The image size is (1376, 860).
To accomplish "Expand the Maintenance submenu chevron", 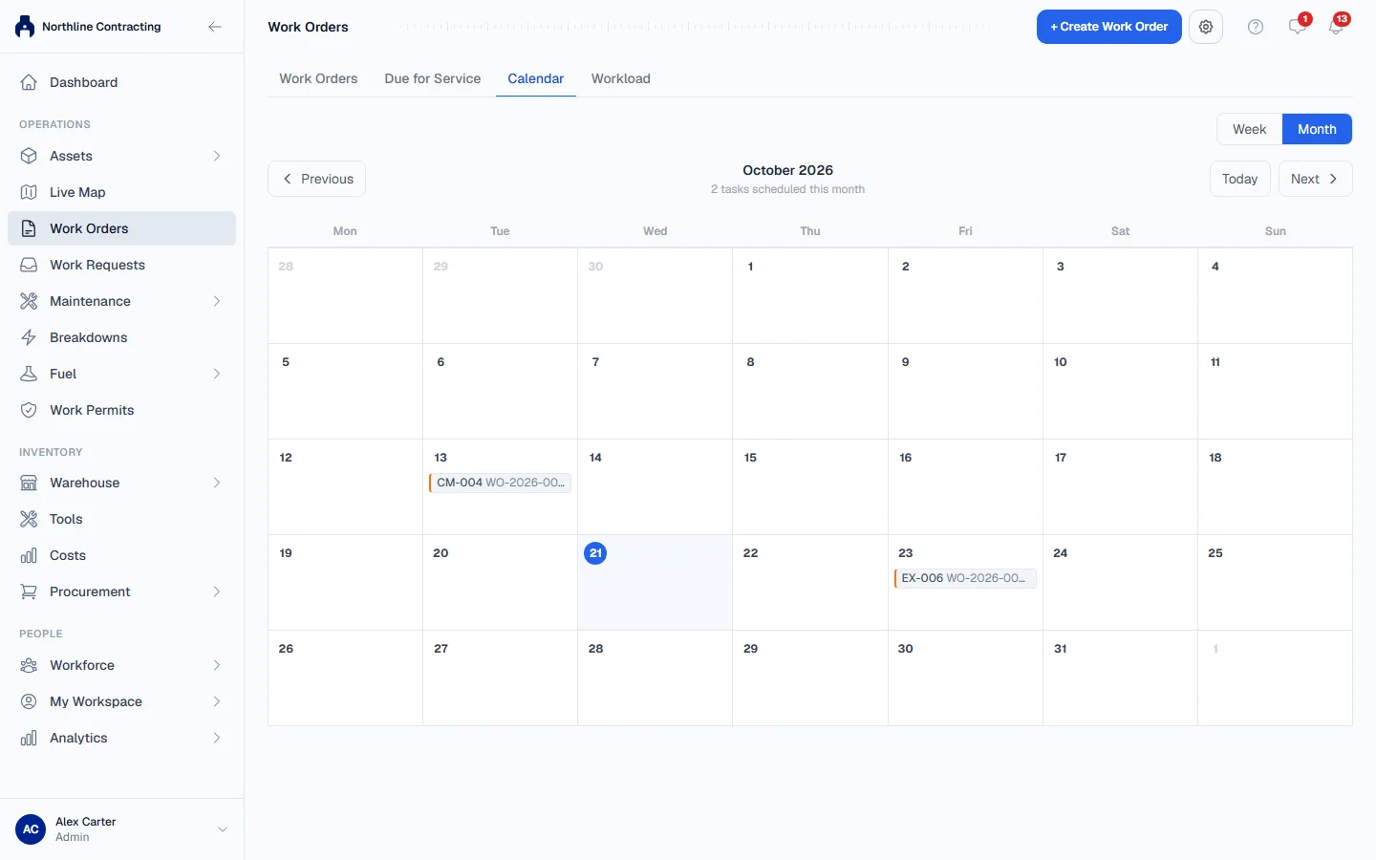I will (217, 301).
